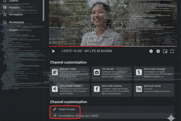Open the Channel item in the sidebar
This screenshot has height=121, width=181.
14,1
